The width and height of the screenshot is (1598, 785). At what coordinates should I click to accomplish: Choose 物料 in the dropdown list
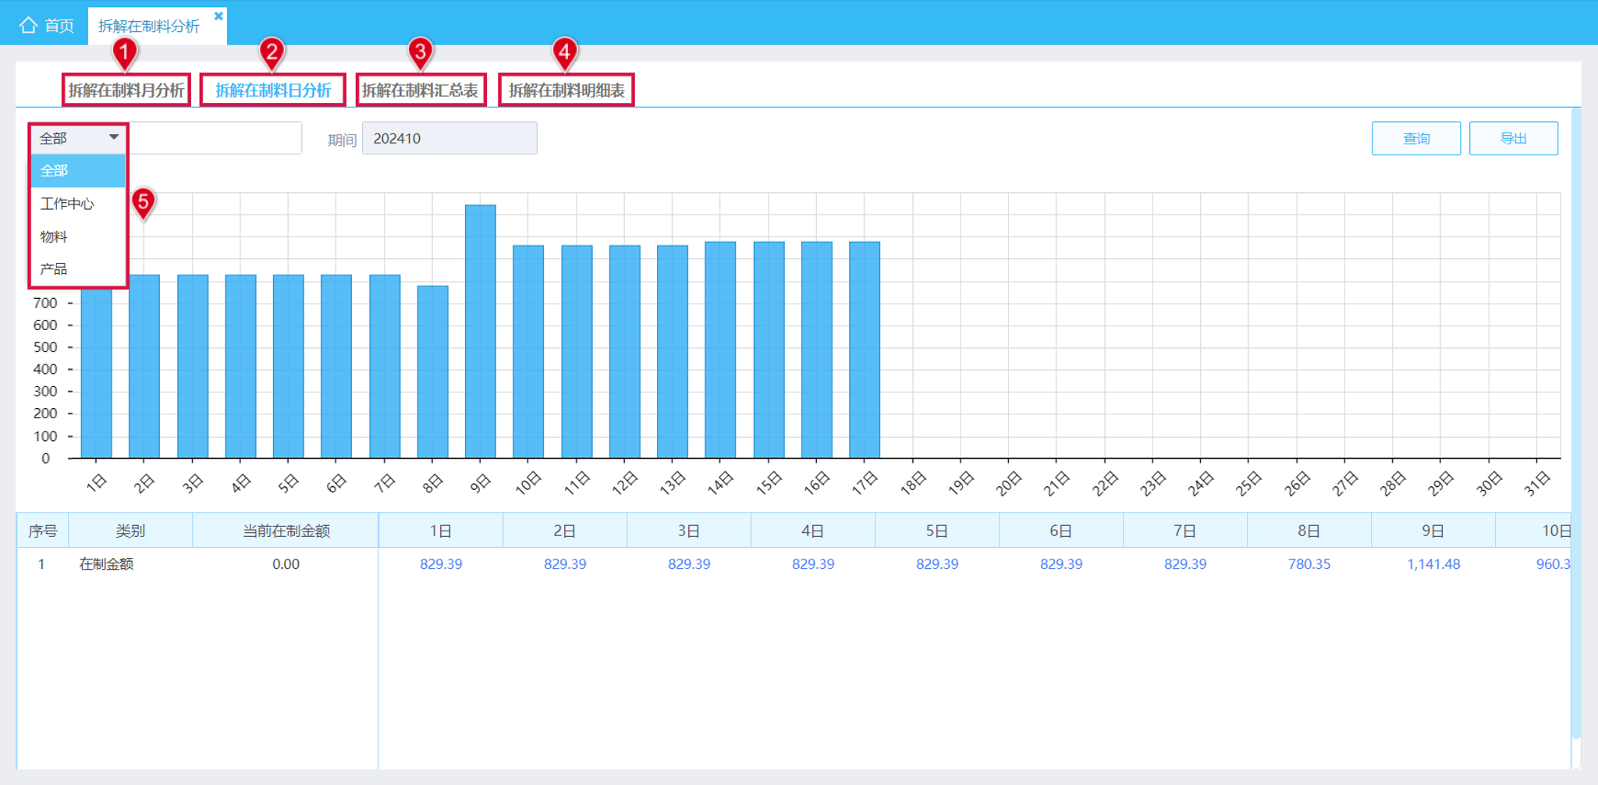[78, 236]
